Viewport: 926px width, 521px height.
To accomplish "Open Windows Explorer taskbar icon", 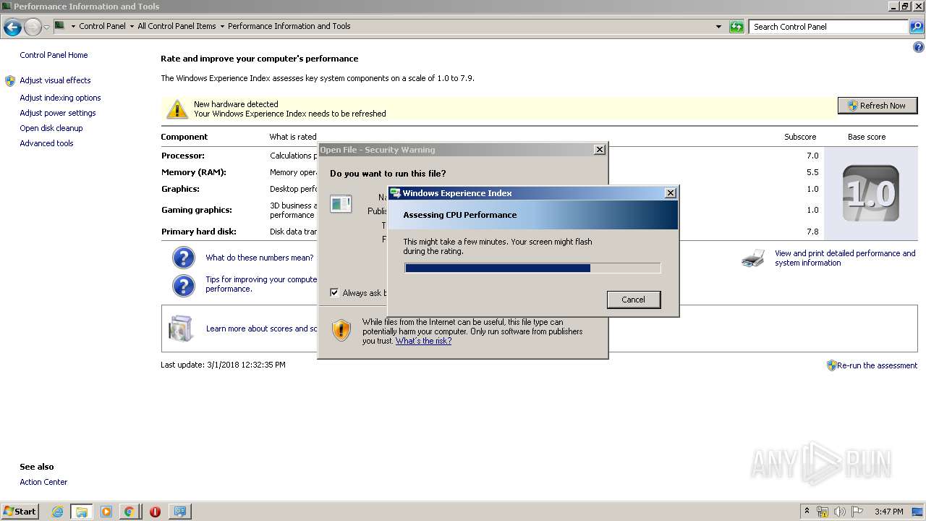I will 82,512.
